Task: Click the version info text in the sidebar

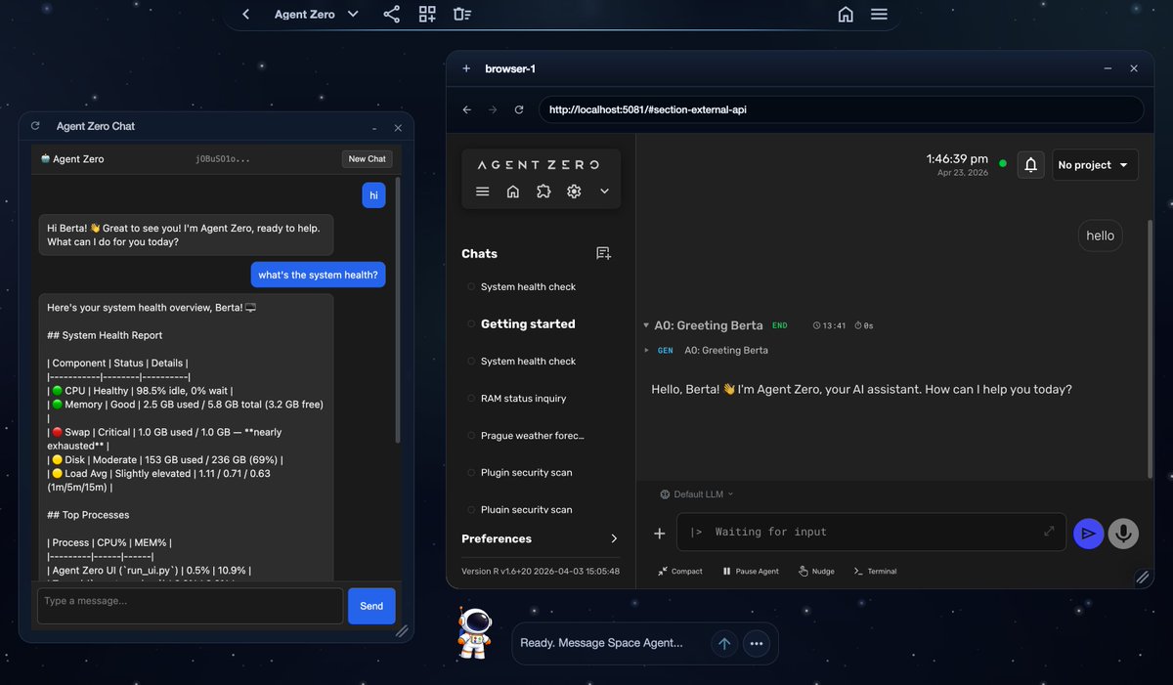Action: [541, 571]
